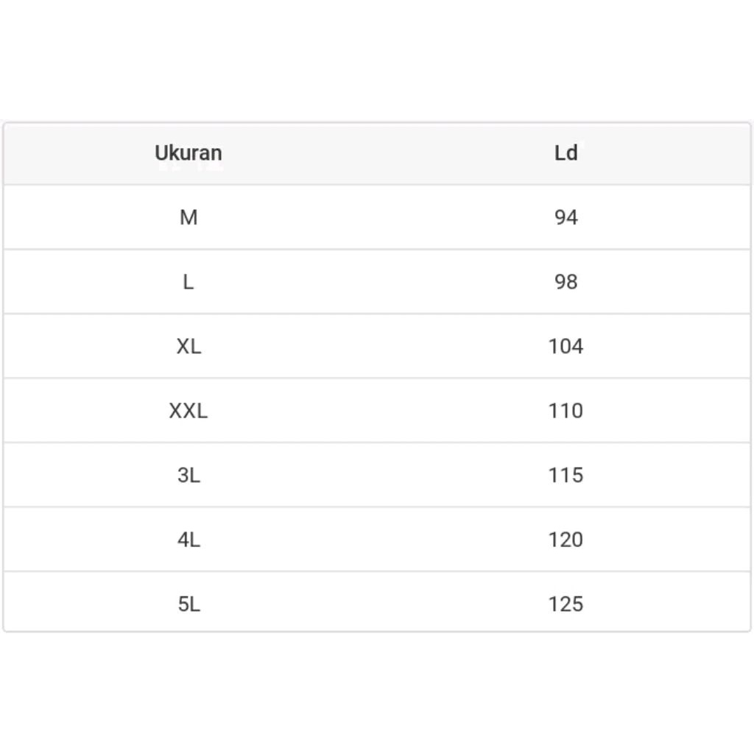The width and height of the screenshot is (754, 754).
Task: Select the XL size cell
Action: click(x=188, y=346)
